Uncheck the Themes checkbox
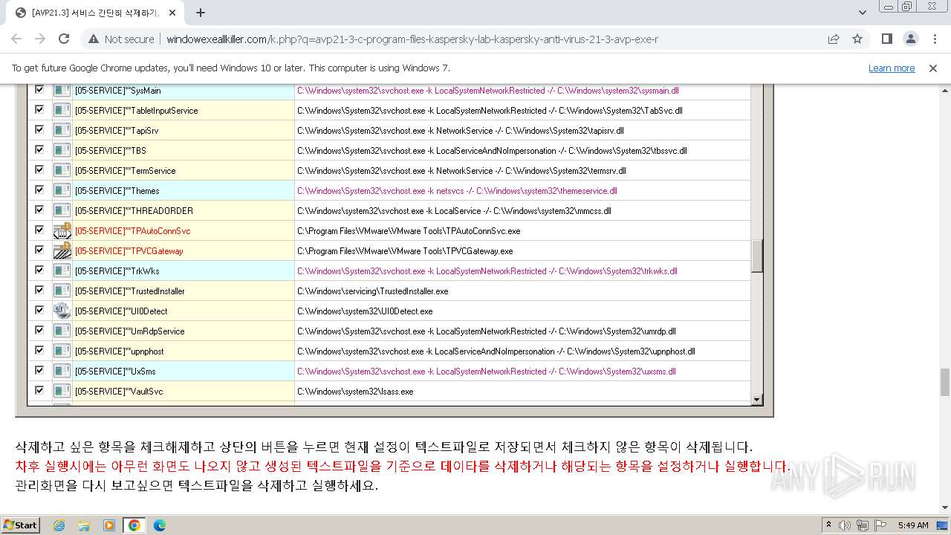The height and width of the screenshot is (535, 951). 39,189
